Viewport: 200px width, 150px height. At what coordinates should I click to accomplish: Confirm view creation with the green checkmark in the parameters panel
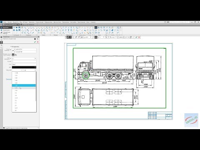coord(35,42)
